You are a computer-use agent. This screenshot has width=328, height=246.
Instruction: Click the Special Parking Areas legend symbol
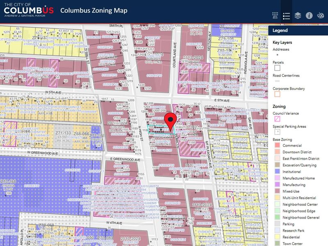tap(277, 132)
